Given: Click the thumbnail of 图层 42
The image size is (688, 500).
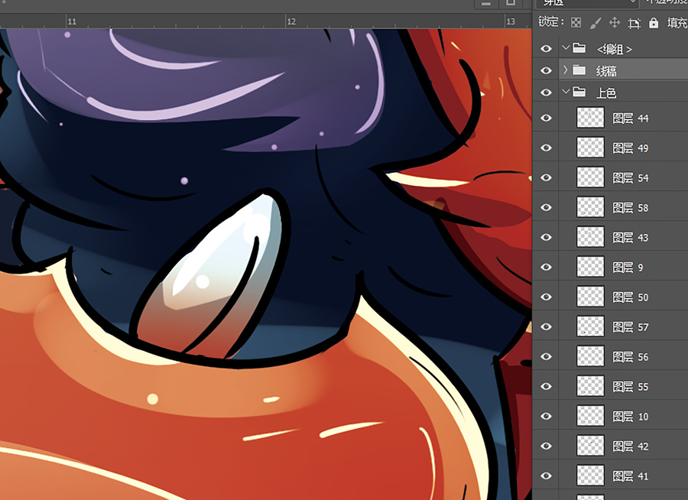Looking at the screenshot, I should click(590, 446).
